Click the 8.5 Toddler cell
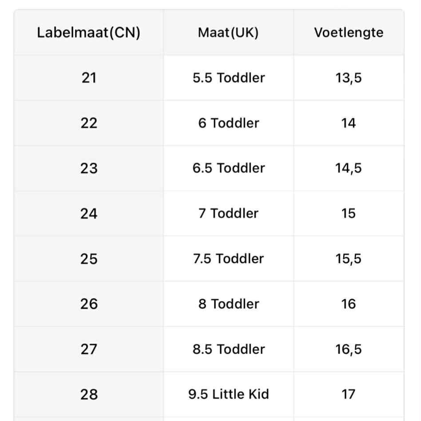This screenshot has height=421, width=421. (228, 350)
